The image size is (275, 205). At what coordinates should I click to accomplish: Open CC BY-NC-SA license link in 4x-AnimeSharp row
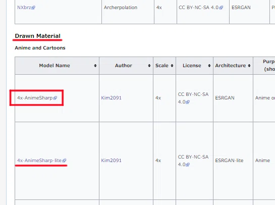click(193, 98)
